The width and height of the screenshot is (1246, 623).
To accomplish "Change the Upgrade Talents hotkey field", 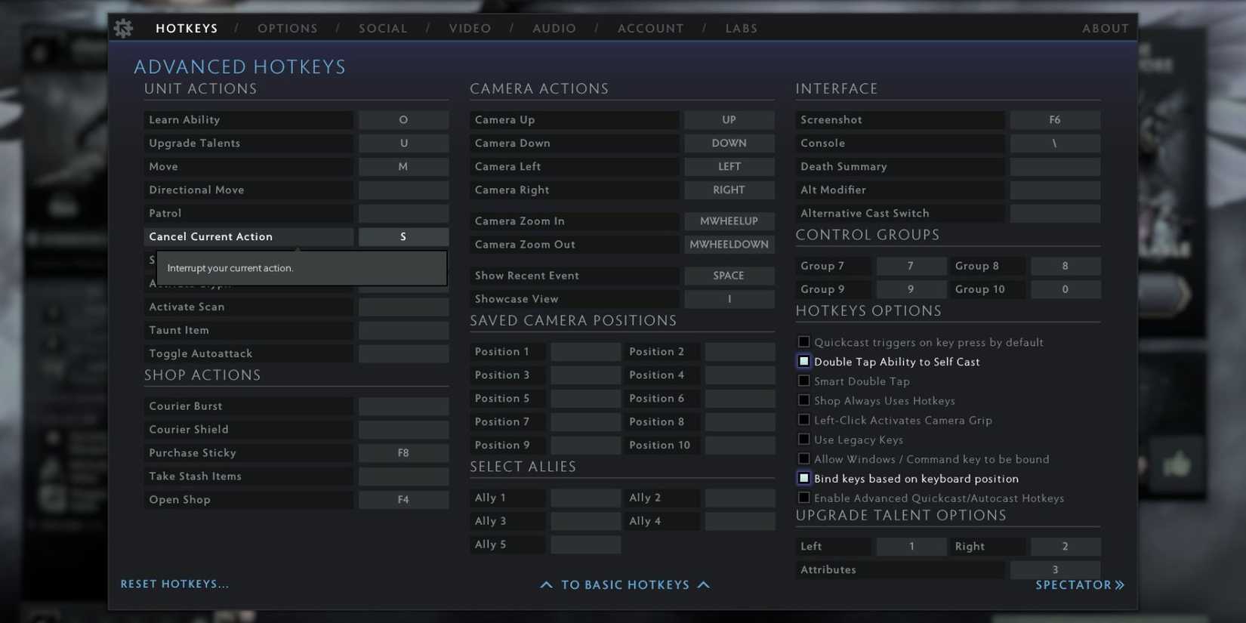I will point(403,143).
